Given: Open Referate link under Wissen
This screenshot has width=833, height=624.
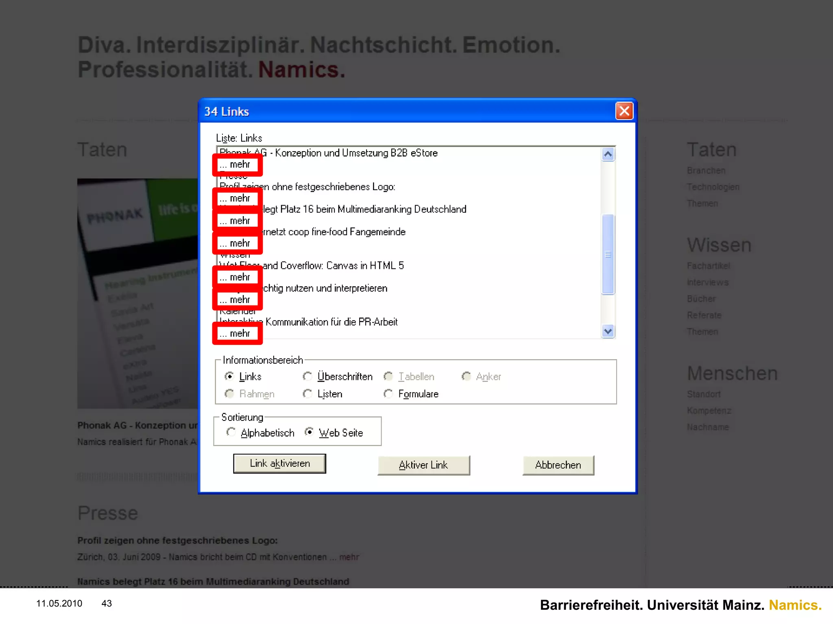Looking at the screenshot, I should coord(704,315).
